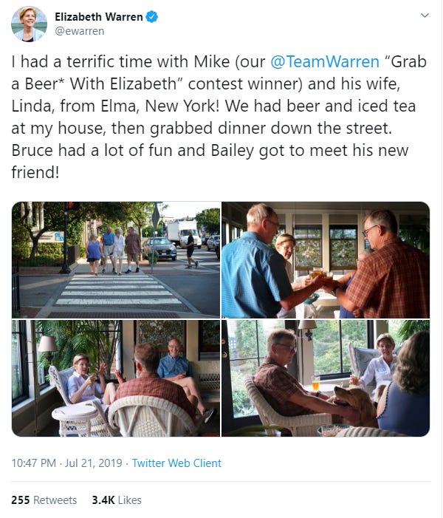This screenshot has height=518, width=443.
Task: Open the wicker chairs porch photo
Action: pyautogui.click(x=116, y=378)
